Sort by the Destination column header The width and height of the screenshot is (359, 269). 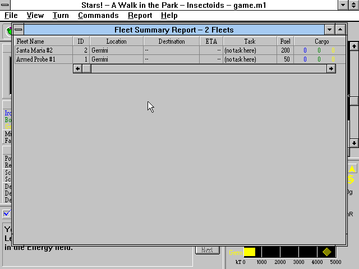pyautogui.click(x=172, y=41)
